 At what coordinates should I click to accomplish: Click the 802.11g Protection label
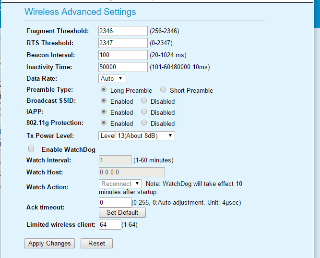click(x=55, y=123)
